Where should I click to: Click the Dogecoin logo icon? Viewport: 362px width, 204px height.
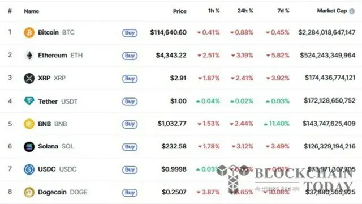coord(29,192)
